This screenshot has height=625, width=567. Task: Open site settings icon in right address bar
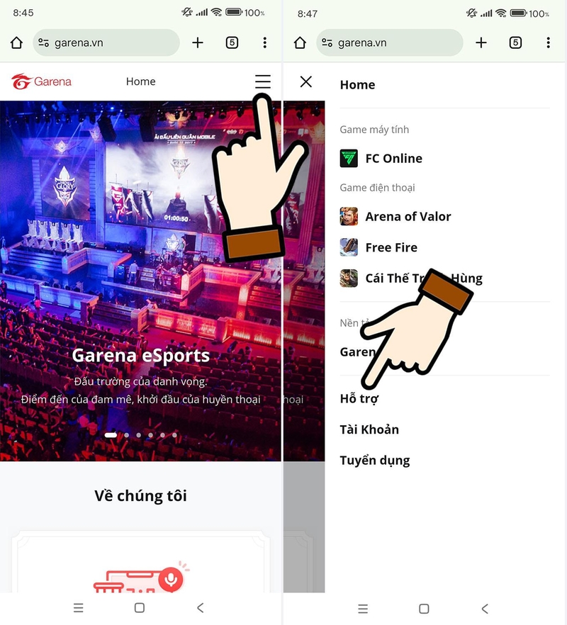pyautogui.click(x=327, y=43)
